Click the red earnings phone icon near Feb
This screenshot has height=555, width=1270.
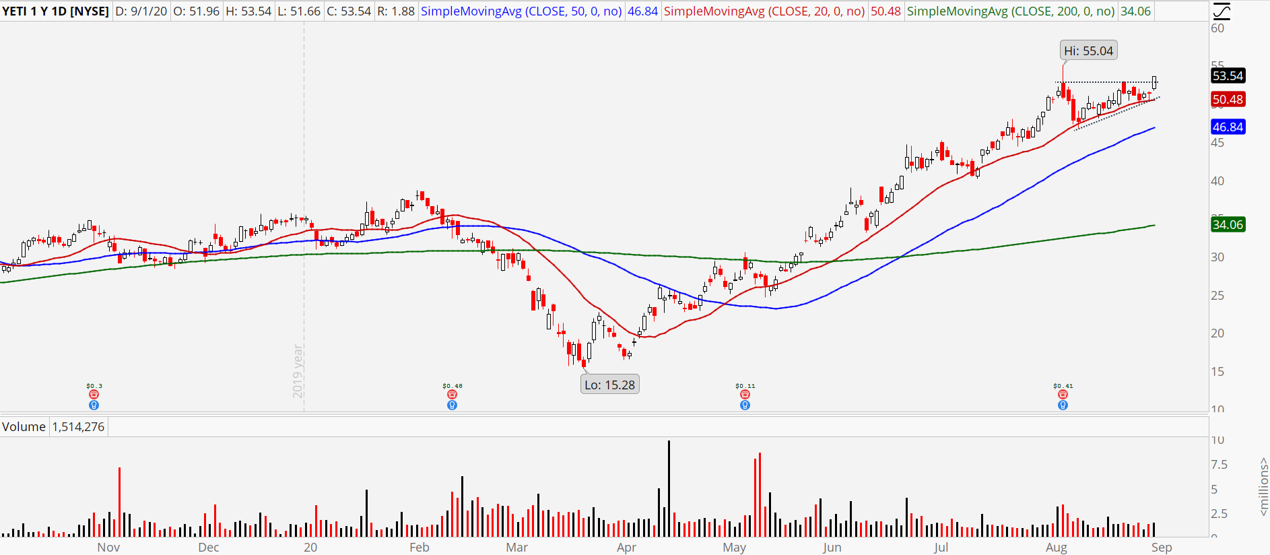pyautogui.click(x=452, y=395)
